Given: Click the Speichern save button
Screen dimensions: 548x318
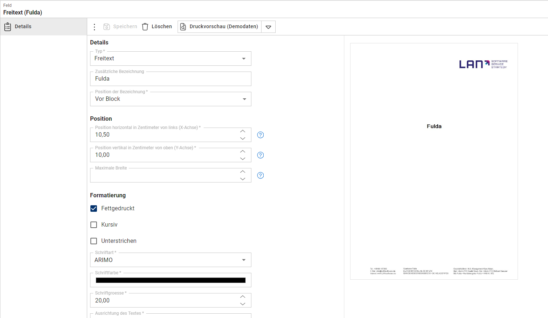Looking at the screenshot, I should point(120,27).
